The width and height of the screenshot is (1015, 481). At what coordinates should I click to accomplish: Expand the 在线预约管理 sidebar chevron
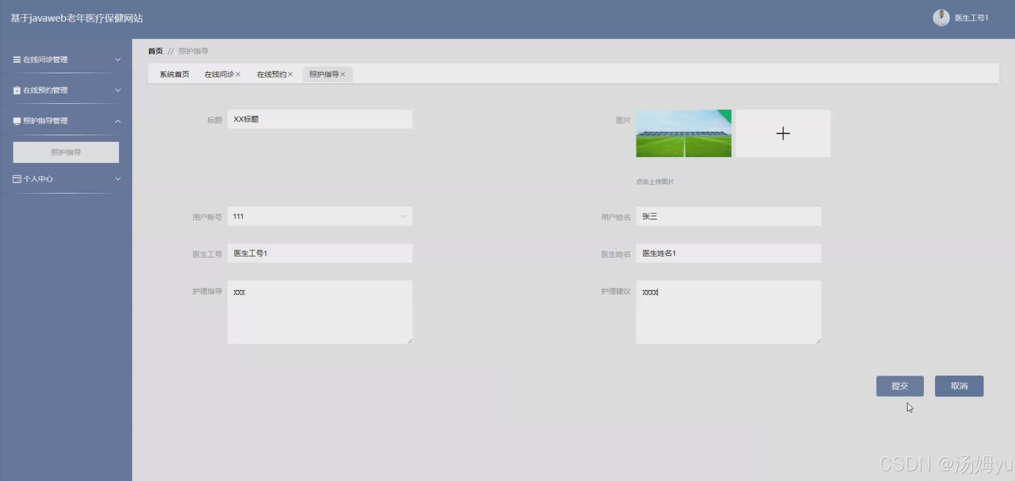pyautogui.click(x=118, y=90)
